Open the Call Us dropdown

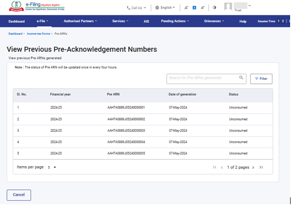tap(137, 8)
